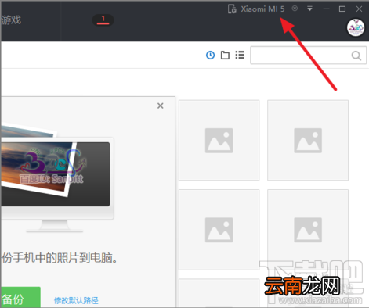The height and width of the screenshot is (308, 369).
Task: Focus the photo search input field
Action: [308, 56]
